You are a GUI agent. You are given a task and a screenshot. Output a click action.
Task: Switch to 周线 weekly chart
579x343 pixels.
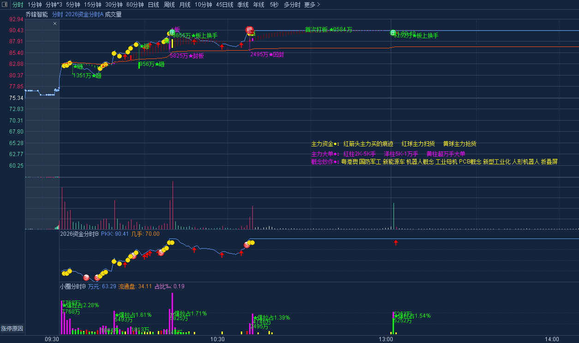click(x=169, y=5)
